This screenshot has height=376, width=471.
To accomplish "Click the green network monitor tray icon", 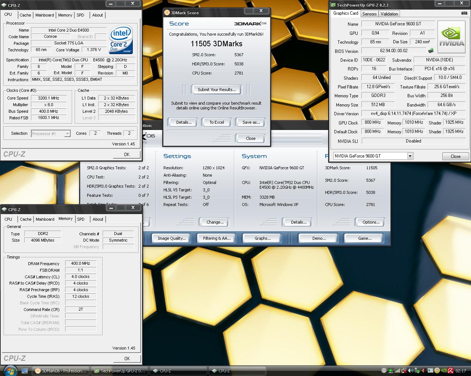I will tap(391, 371).
